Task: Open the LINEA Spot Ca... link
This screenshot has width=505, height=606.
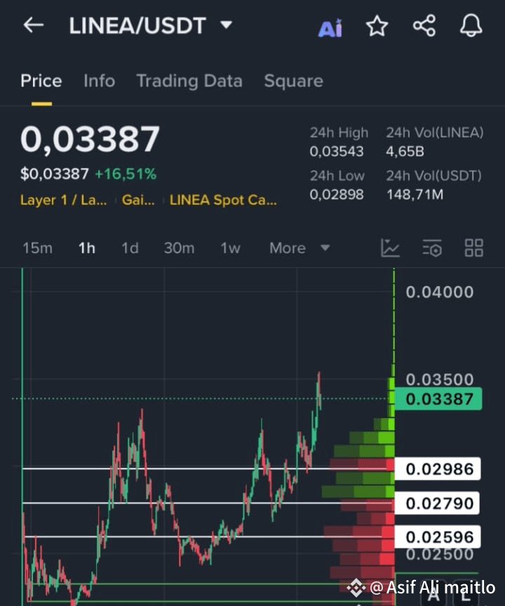Action: pyautogui.click(x=223, y=200)
